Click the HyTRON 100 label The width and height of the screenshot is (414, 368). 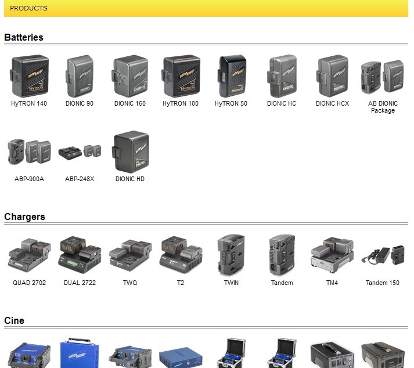[x=181, y=103]
